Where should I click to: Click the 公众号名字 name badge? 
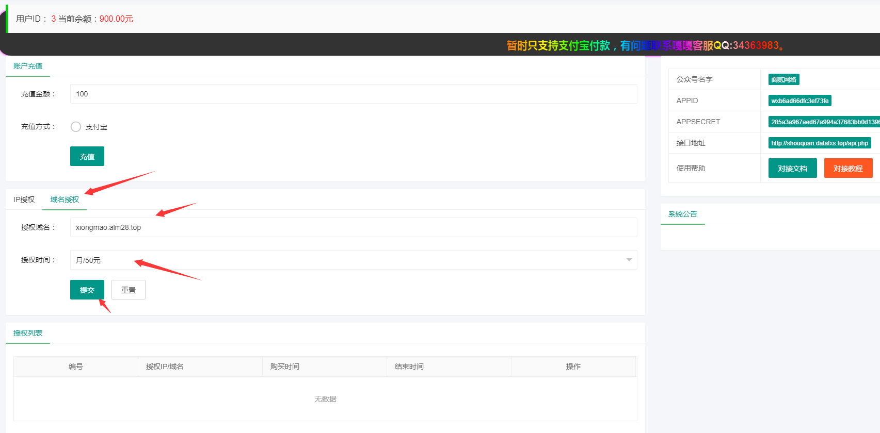coord(783,79)
